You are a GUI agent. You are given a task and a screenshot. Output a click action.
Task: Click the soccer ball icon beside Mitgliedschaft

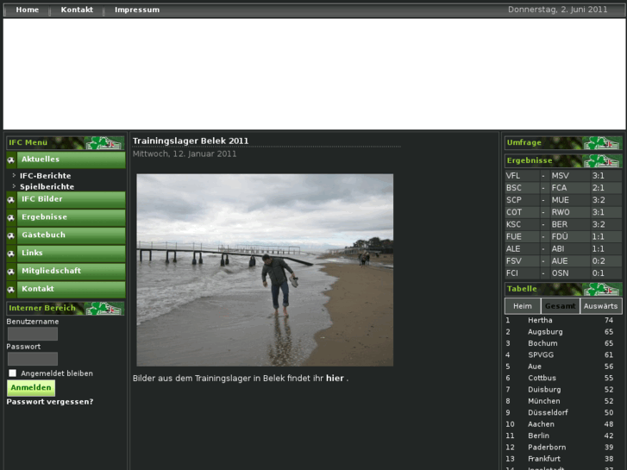[11, 272]
